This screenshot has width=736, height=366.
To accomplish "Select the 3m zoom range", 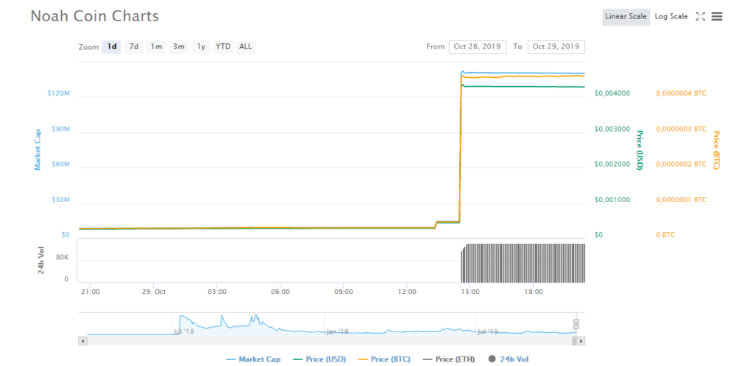I will coord(178,47).
